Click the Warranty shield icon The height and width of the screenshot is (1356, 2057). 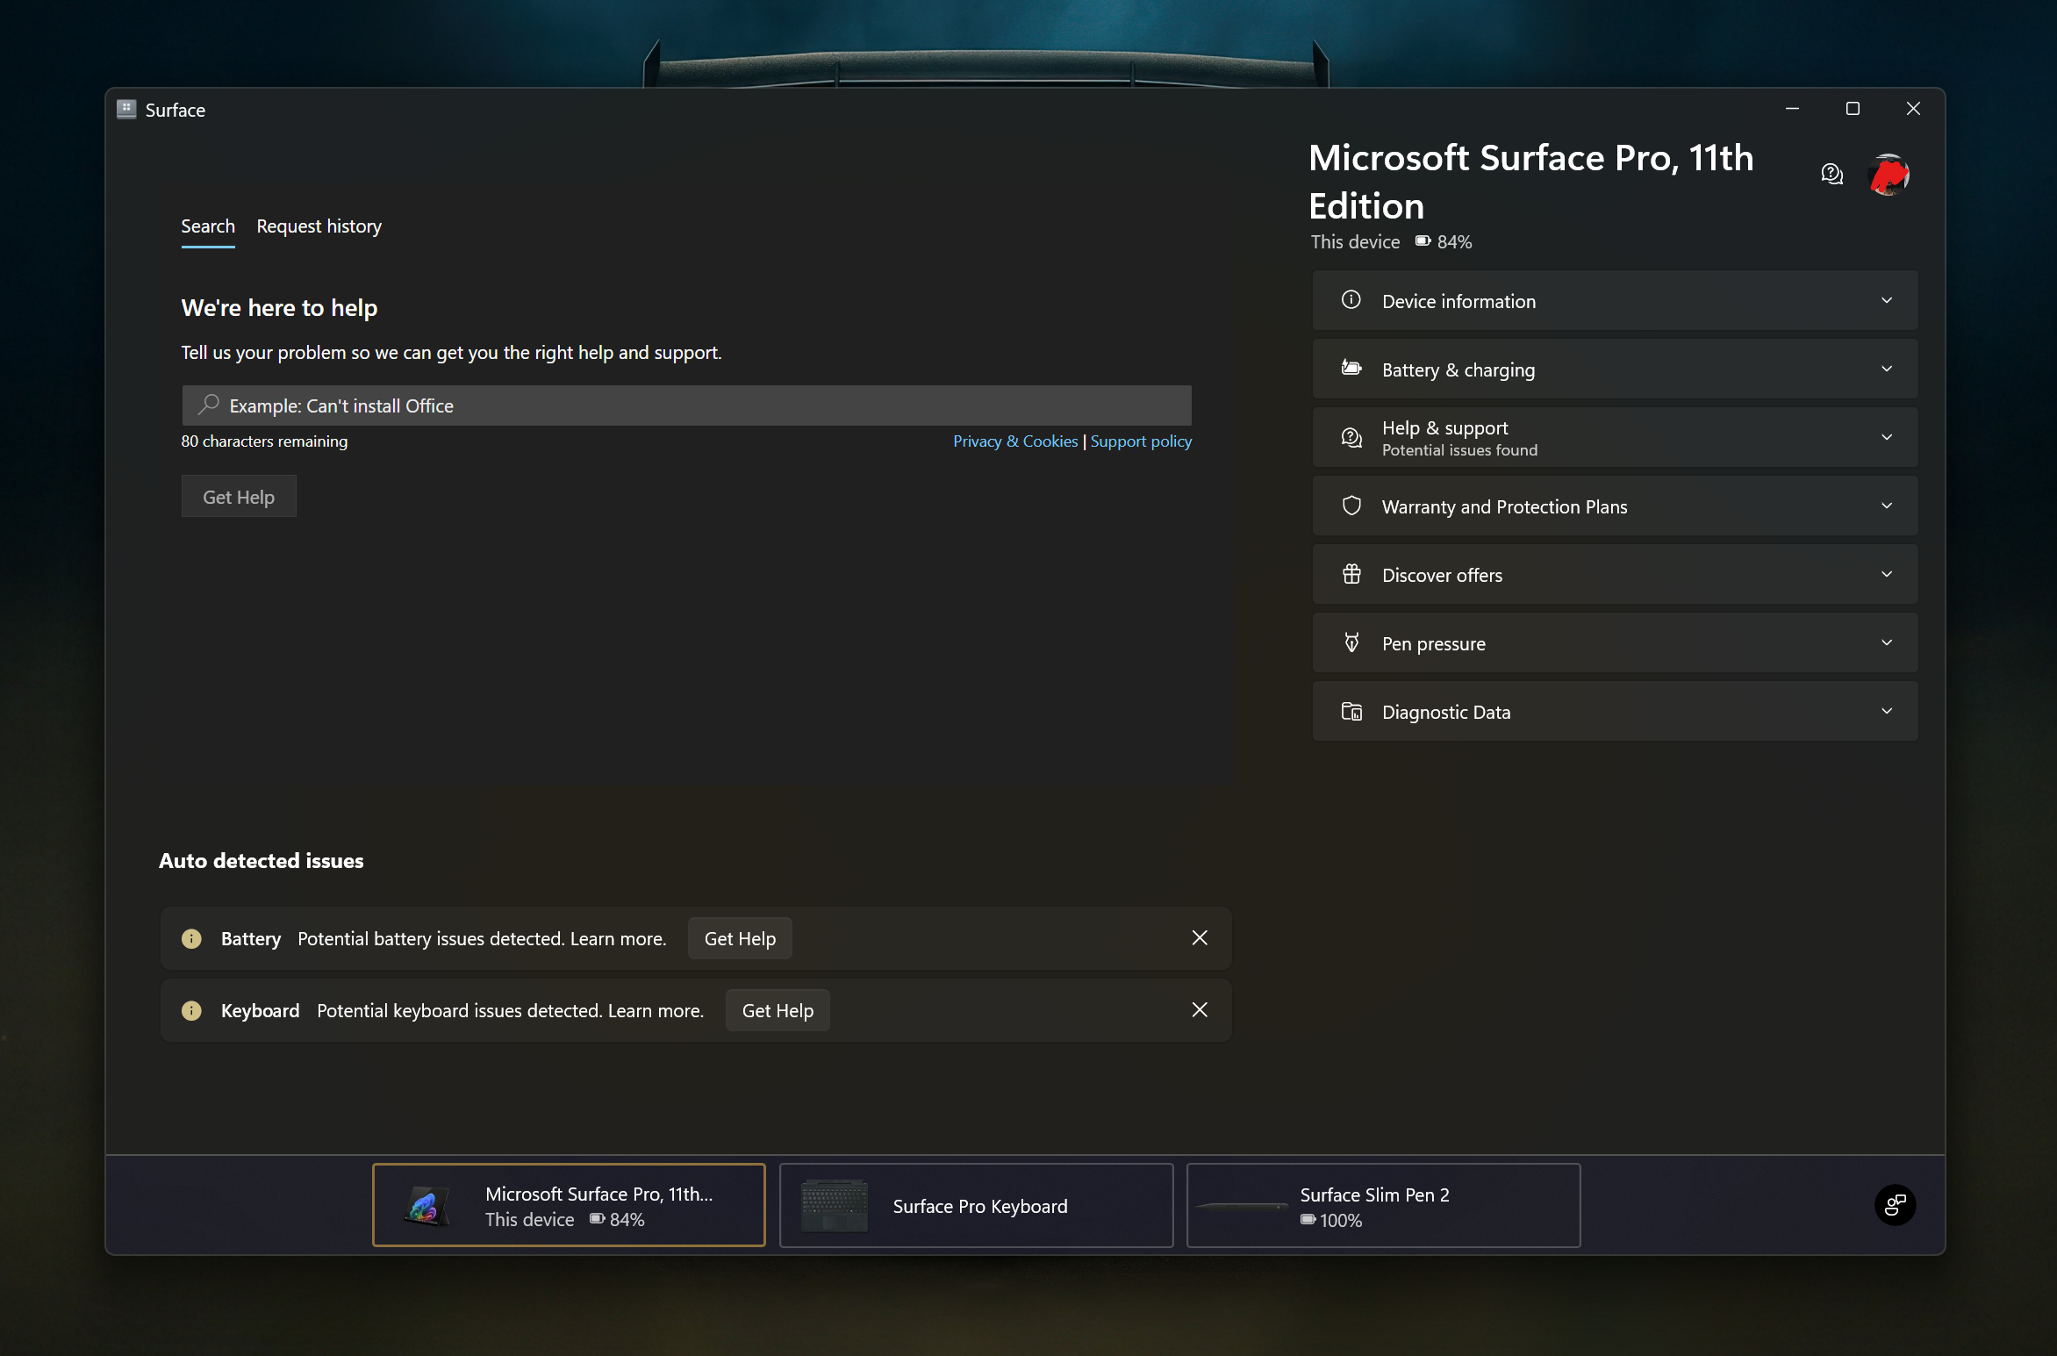1351,506
